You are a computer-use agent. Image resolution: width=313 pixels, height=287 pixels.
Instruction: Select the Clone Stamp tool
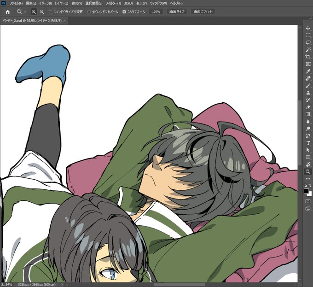pyautogui.click(x=308, y=93)
